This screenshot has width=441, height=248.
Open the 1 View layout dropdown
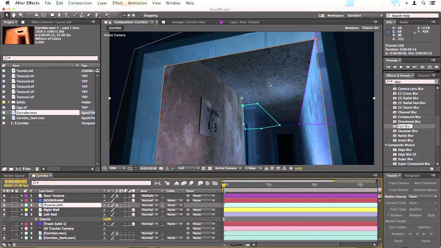point(253,168)
